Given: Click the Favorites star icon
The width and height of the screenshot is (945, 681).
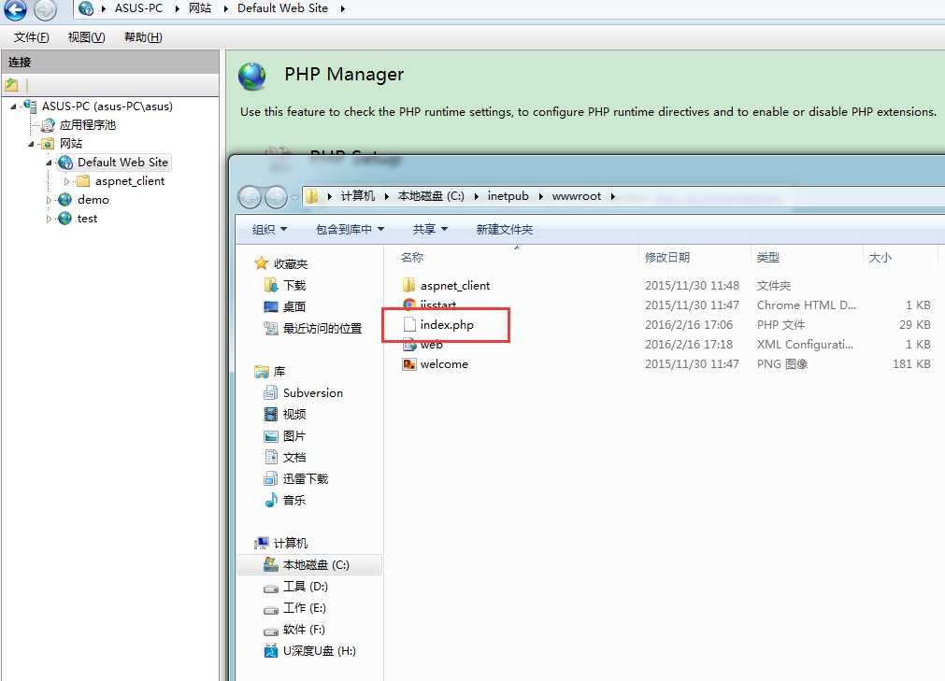Looking at the screenshot, I should [x=261, y=263].
